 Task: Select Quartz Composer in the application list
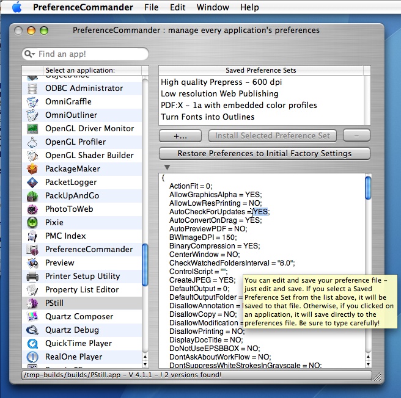pos(82,317)
